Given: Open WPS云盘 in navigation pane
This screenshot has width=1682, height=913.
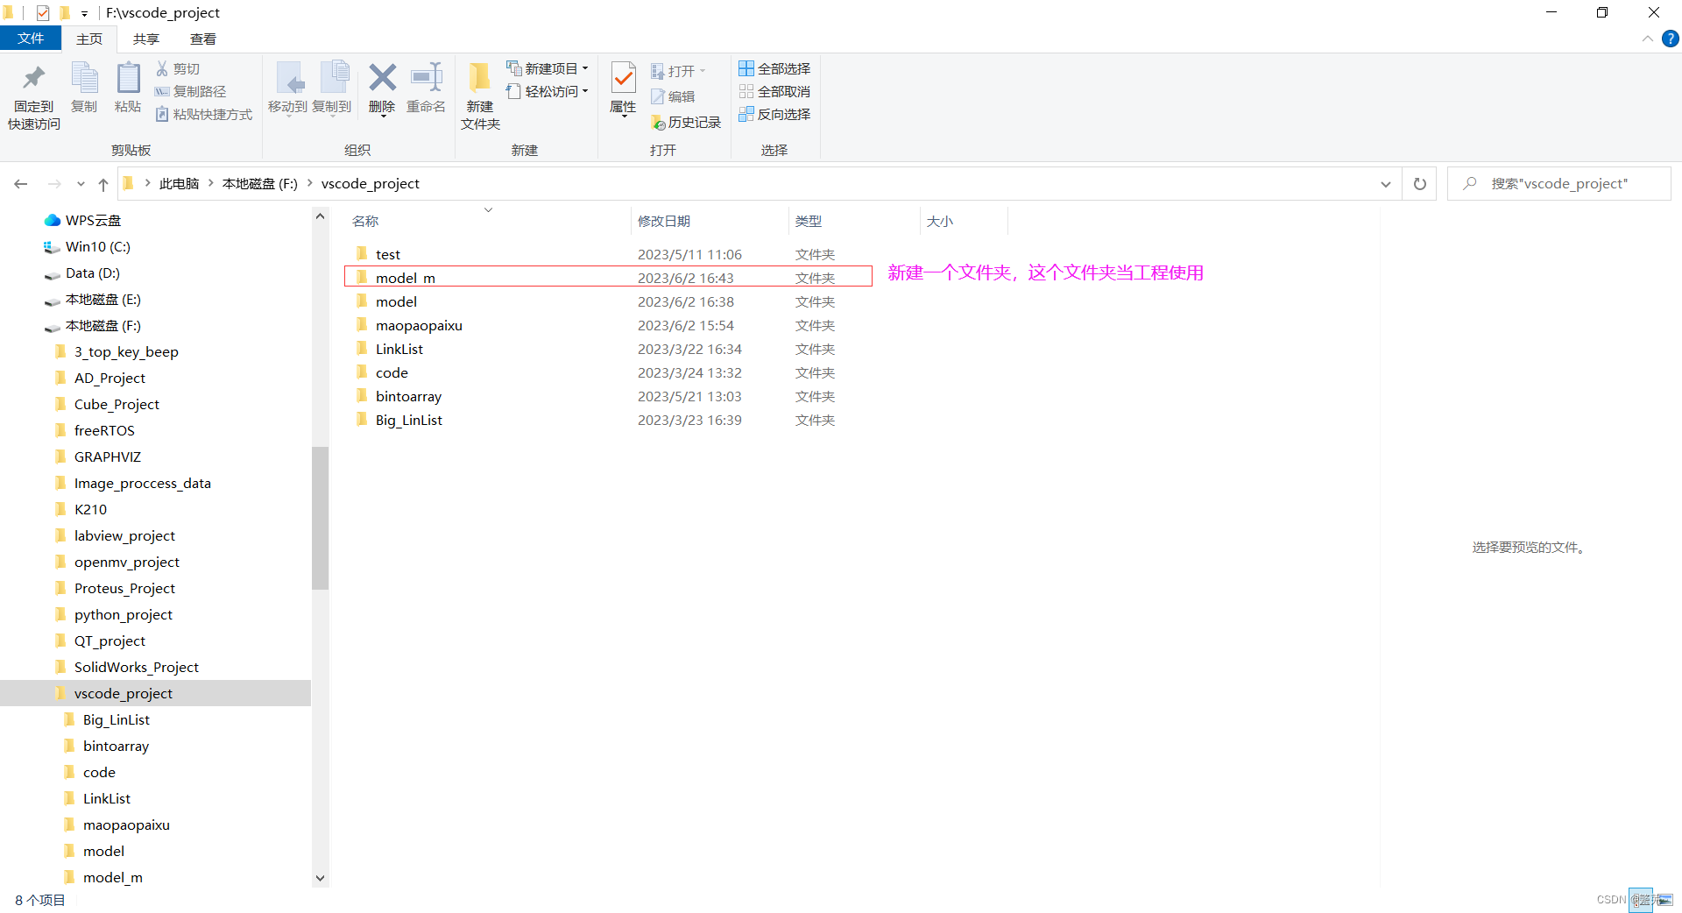Looking at the screenshot, I should pos(93,220).
